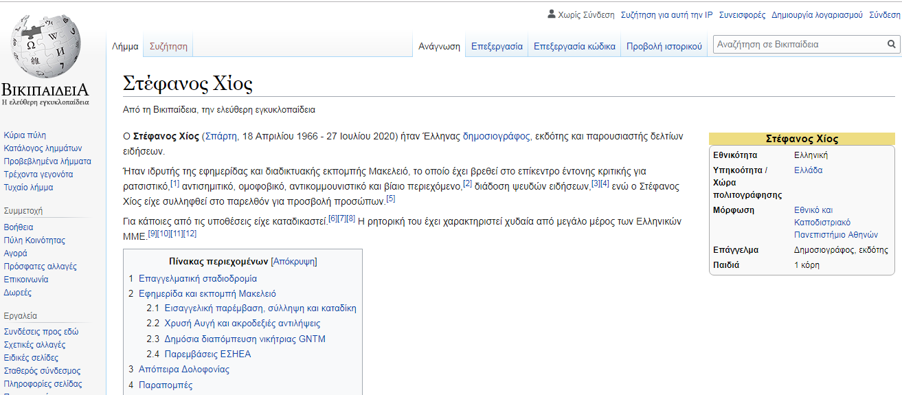Type in the Wikipedia search field
Viewport: 902px width, 395px height.
tap(797, 45)
